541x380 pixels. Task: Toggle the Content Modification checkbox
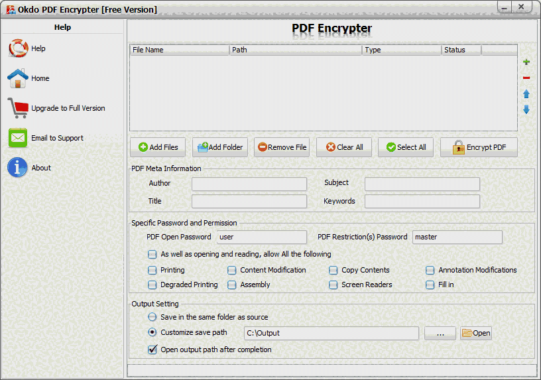(x=232, y=271)
